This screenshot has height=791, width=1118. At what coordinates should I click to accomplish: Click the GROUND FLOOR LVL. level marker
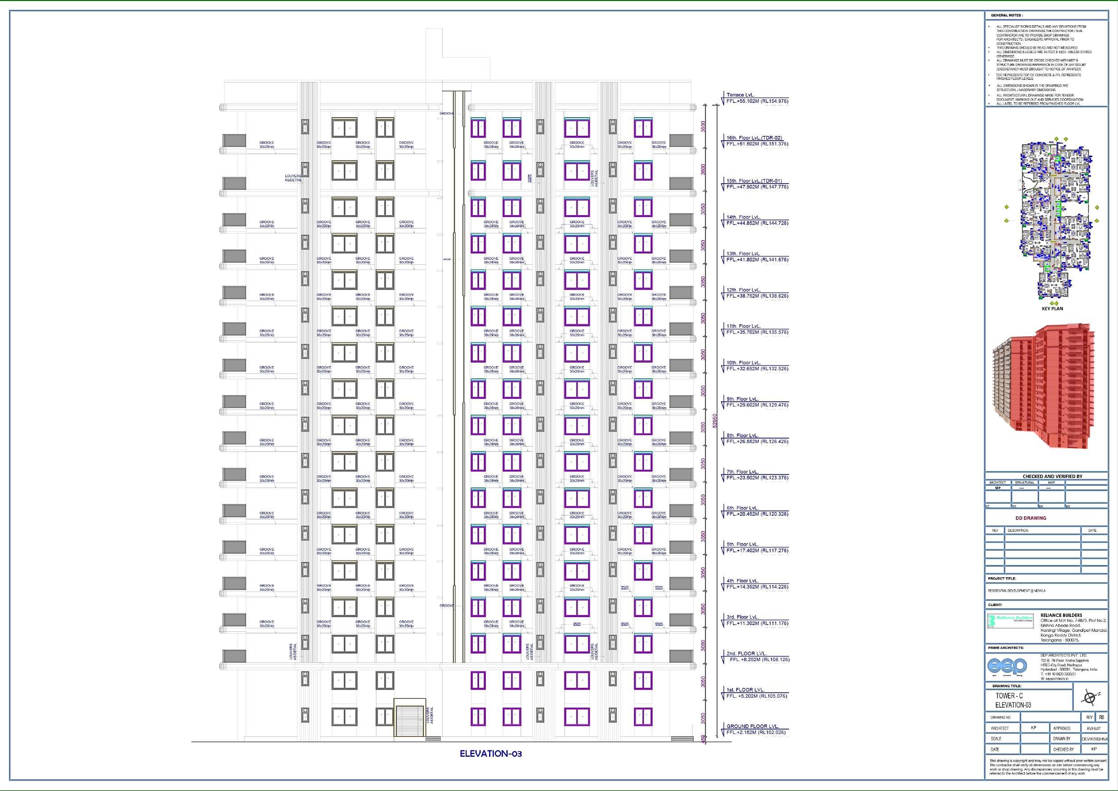pyautogui.click(x=752, y=726)
